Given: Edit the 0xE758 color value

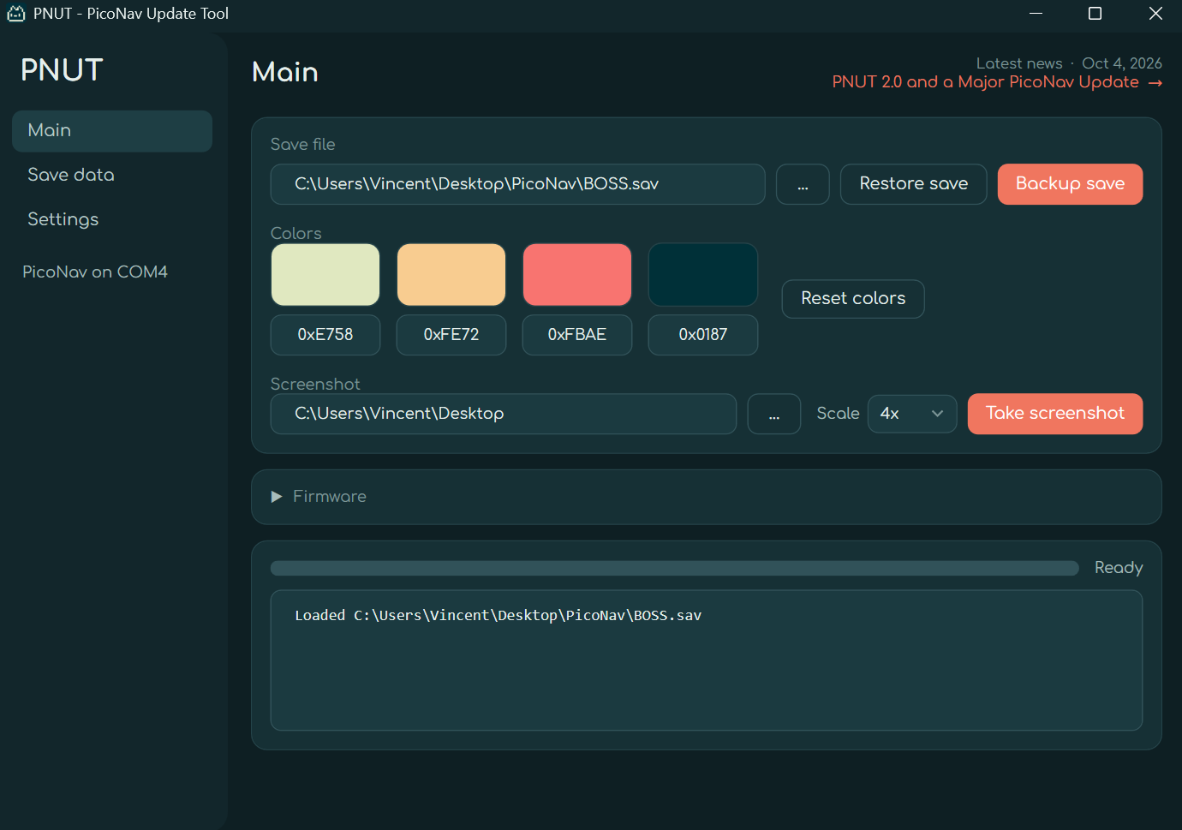Looking at the screenshot, I should coord(325,335).
